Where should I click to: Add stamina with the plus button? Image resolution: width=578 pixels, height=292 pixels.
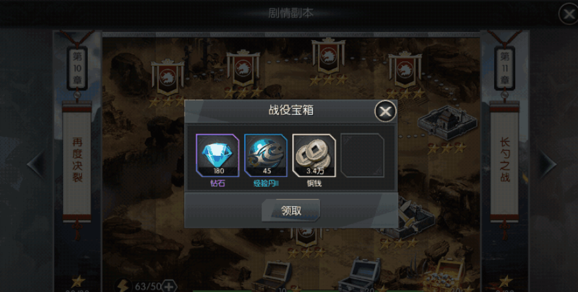pos(169,287)
